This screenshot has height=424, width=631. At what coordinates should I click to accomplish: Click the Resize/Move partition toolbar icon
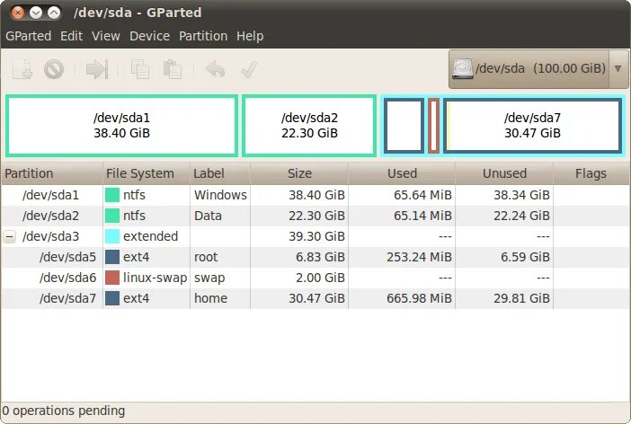coord(97,69)
